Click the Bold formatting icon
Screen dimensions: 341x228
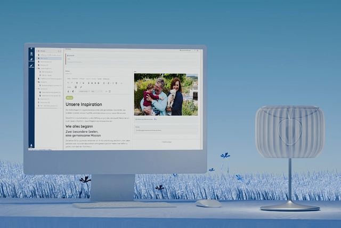[77, 83]
